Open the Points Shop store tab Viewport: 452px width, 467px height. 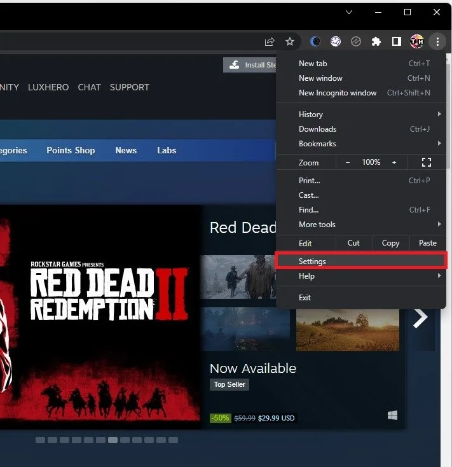pos(71,150)
